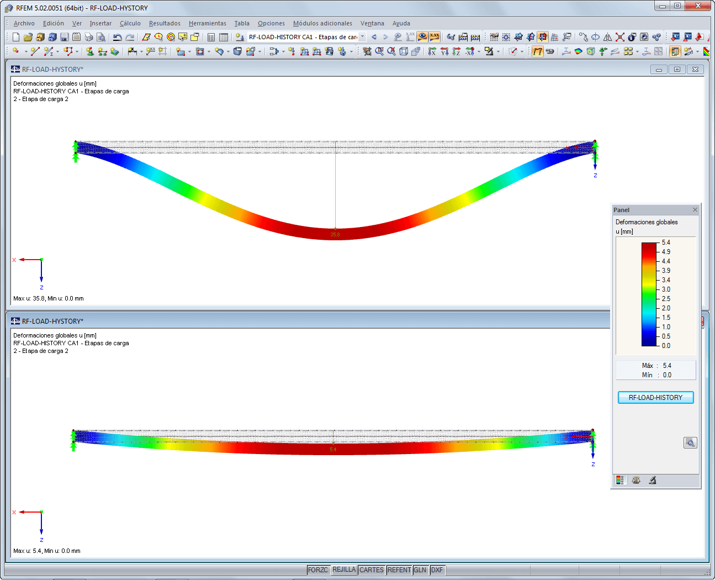Select the view in X direction icon
This screenshot has height=580, width=715.
432,51
